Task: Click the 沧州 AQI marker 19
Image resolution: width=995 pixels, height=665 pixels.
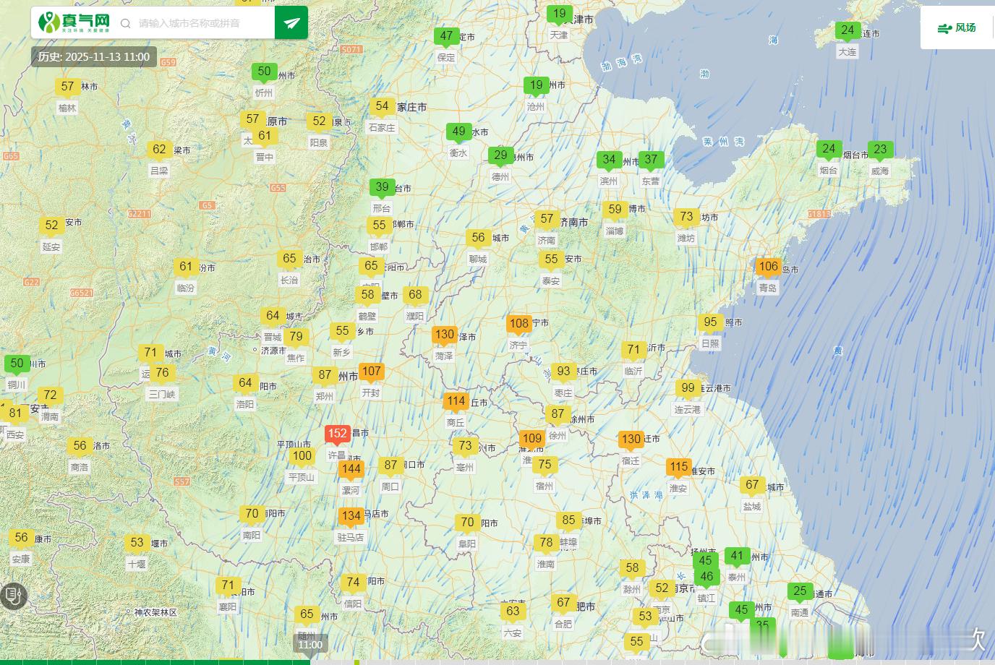Action: coord(536,85)
